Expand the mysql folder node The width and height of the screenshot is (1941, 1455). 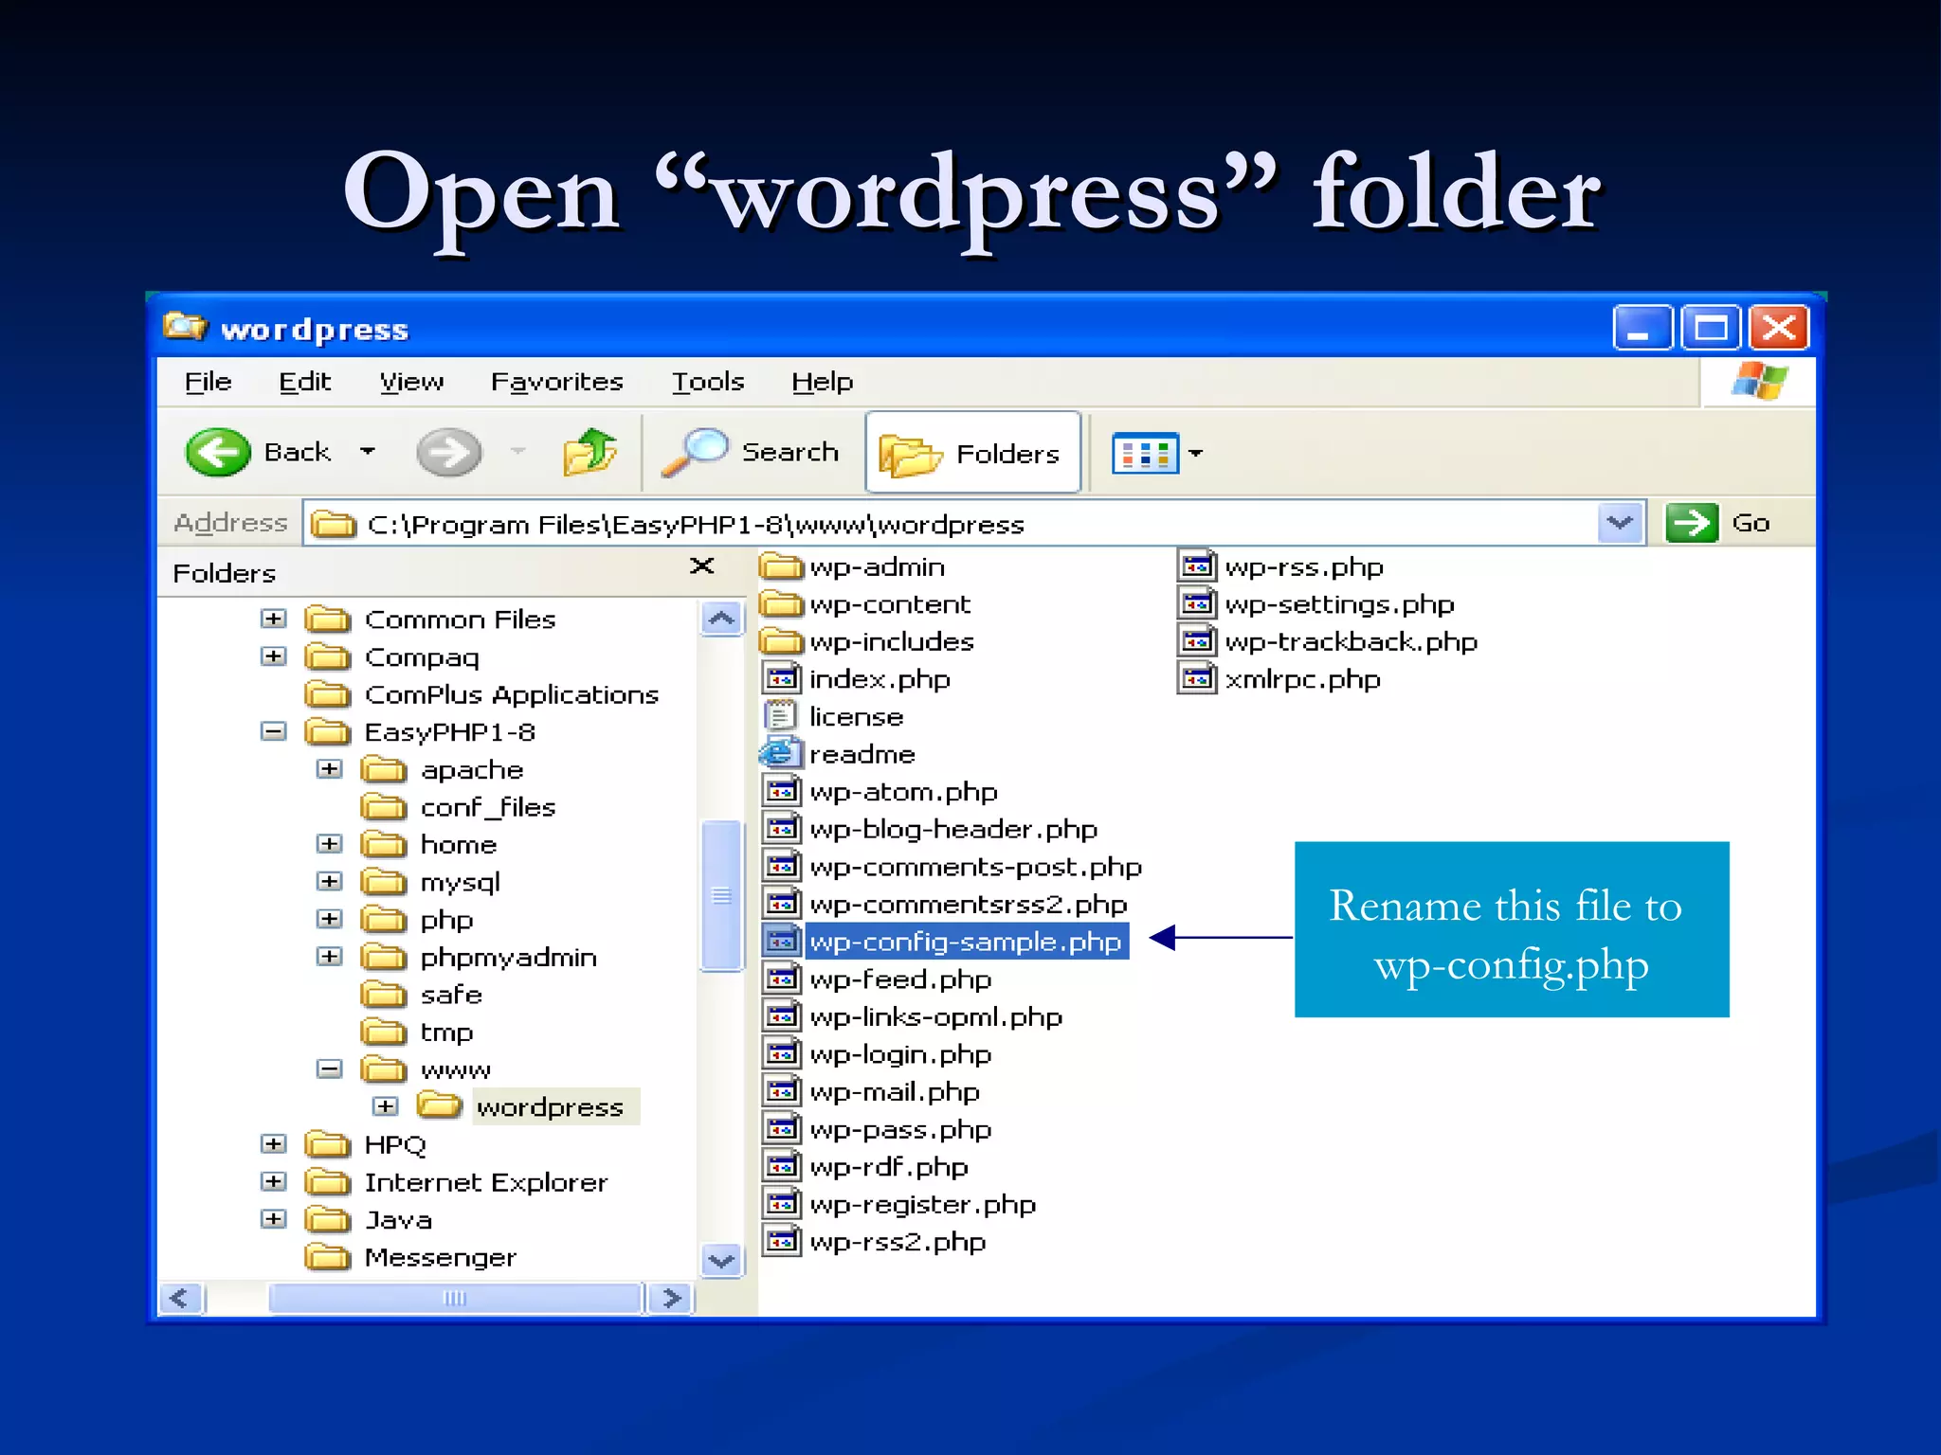pos(329,881)
